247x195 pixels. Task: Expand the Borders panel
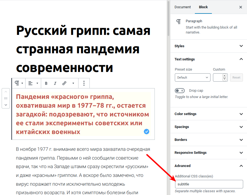coord(209,140)
